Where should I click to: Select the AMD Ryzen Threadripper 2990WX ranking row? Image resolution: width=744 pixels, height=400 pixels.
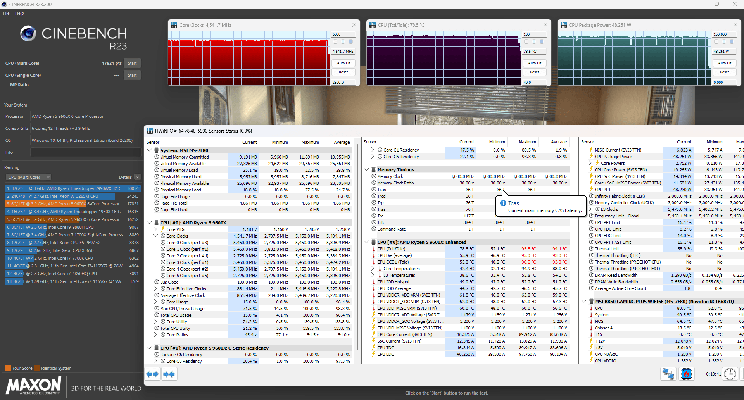73,188
